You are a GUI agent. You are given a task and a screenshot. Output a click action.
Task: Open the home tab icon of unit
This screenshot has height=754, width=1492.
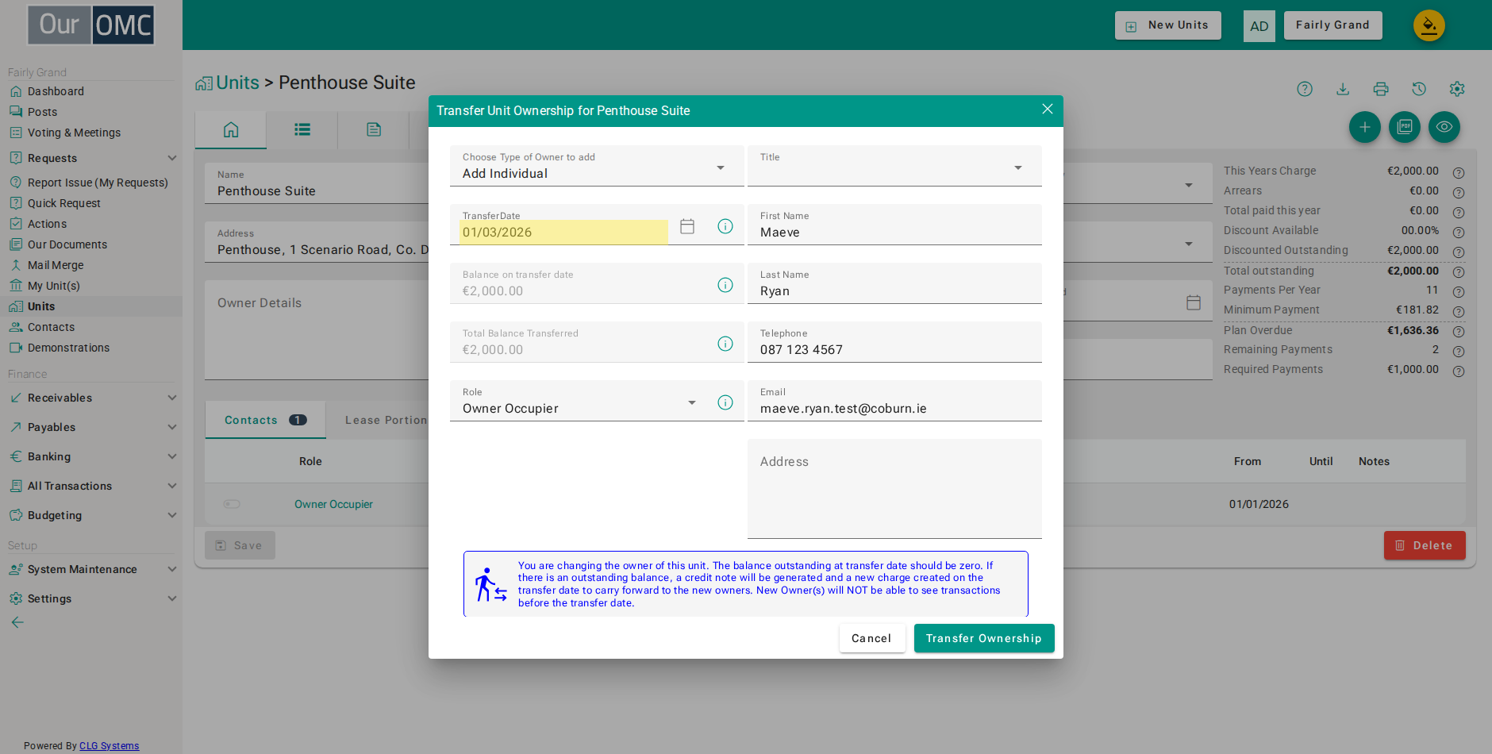(231, 129)
